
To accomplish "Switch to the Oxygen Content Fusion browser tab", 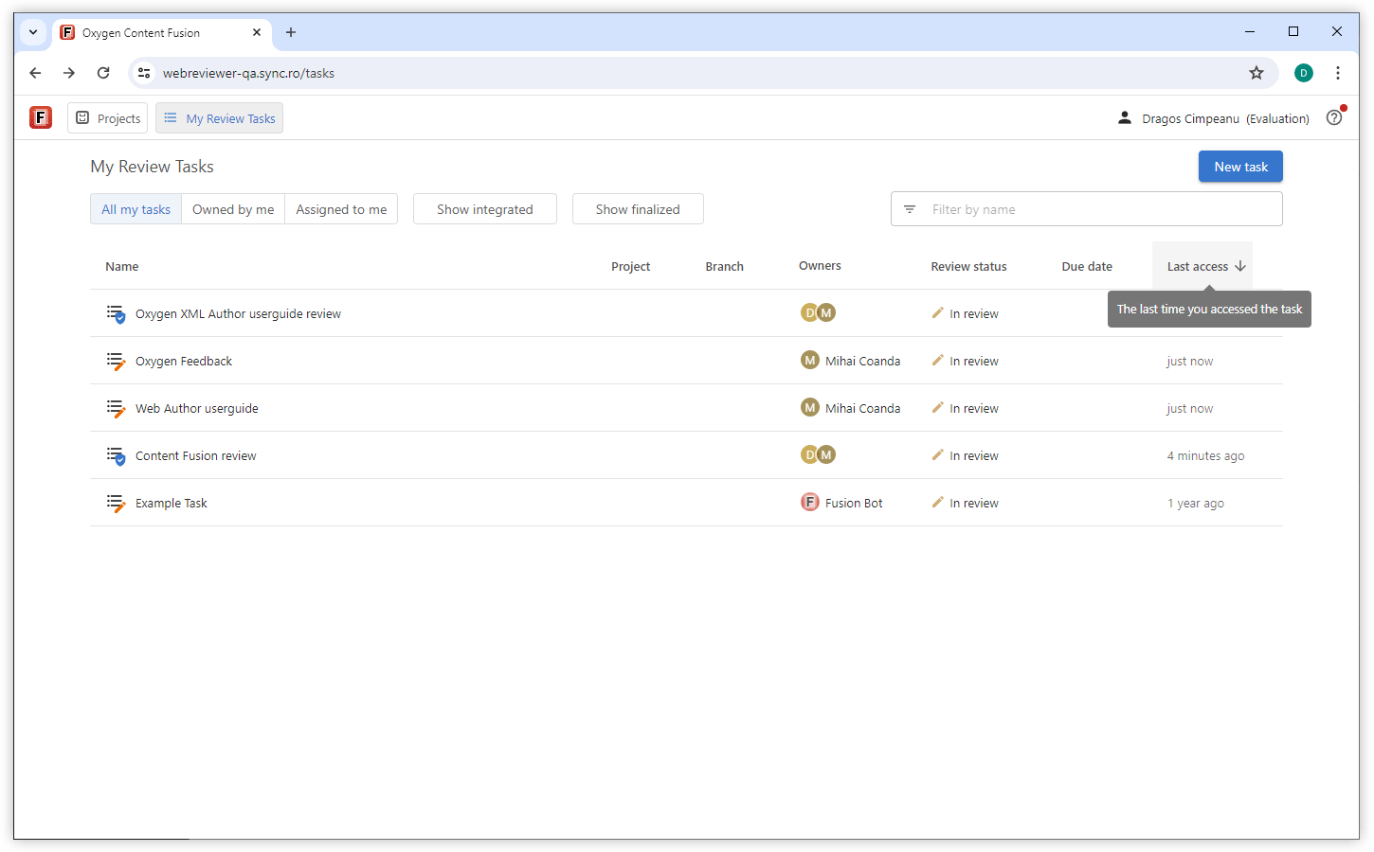I will pyautogui.click(x=161, y=32).
